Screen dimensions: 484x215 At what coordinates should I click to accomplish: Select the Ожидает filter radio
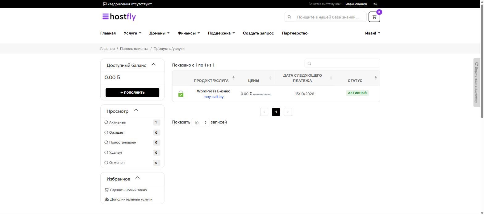(x=106, y=132)
